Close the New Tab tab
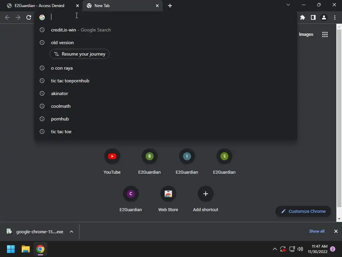The image size is (342, 257). tap(157, 6)
